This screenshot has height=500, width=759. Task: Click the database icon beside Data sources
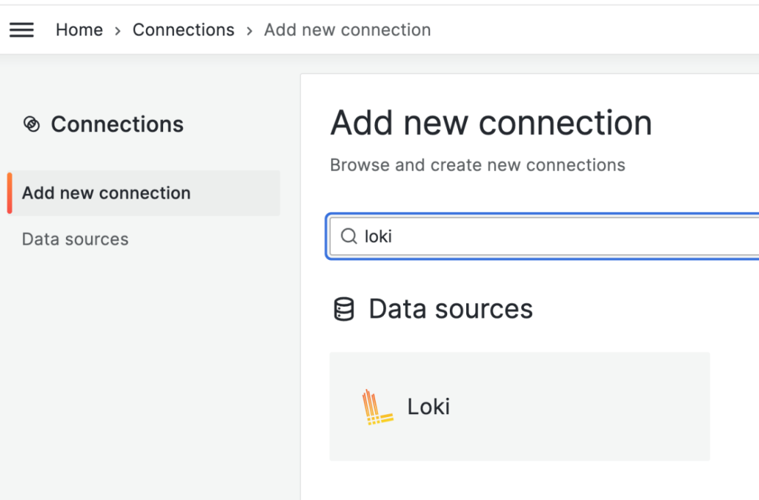(343, 309)
